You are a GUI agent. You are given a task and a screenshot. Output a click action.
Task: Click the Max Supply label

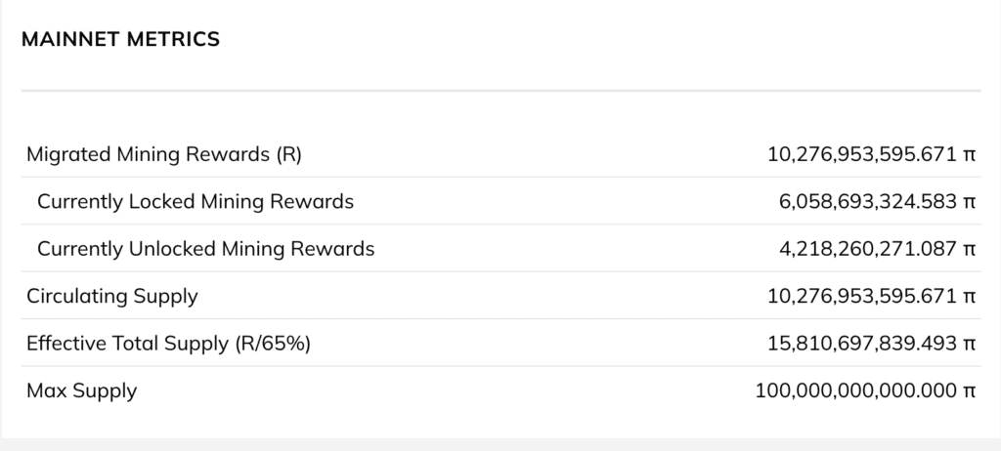[82, 391]
